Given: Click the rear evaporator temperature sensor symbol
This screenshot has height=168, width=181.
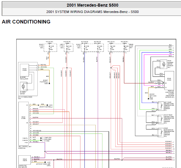Looking at the screenshot, I should pos(161,132).
